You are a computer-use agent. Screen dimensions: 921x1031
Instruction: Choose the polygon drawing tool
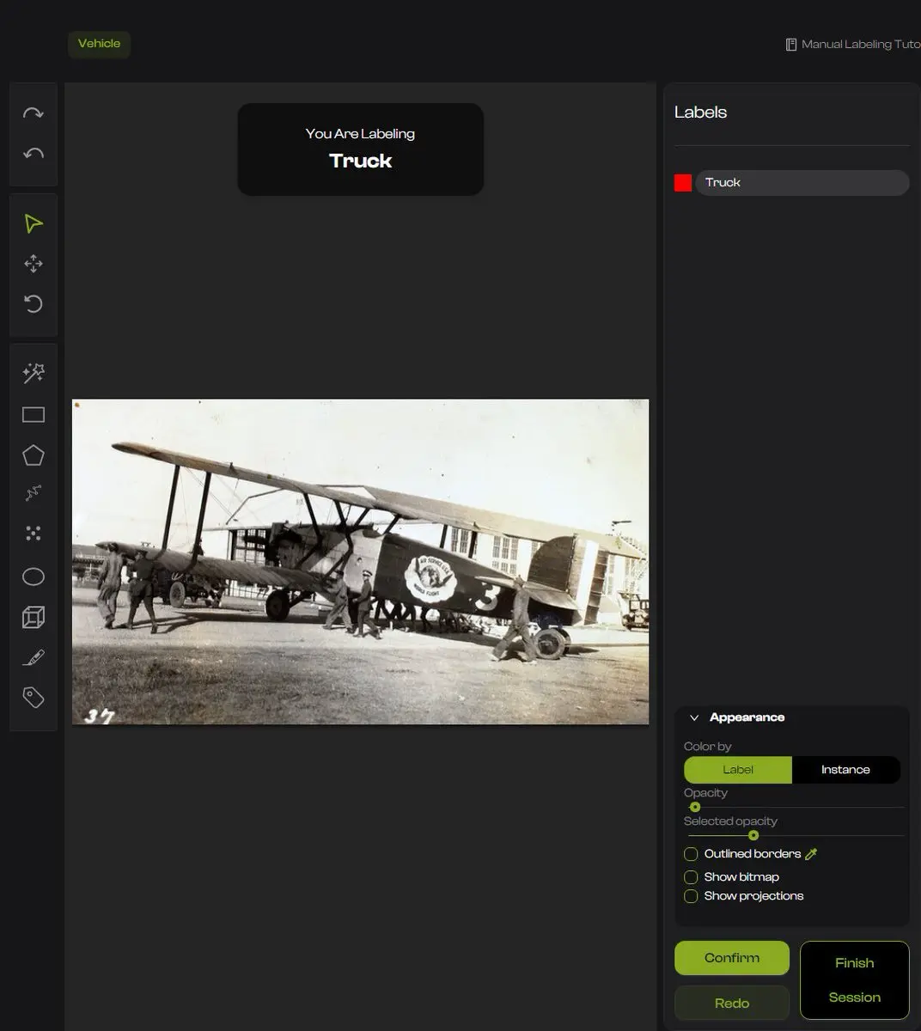[x=34, y=455]
